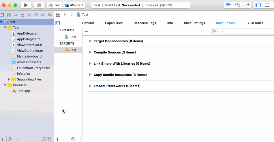Switch to the Build Settings tab
This screenshot has height=142, width=274.
[194, 23]
